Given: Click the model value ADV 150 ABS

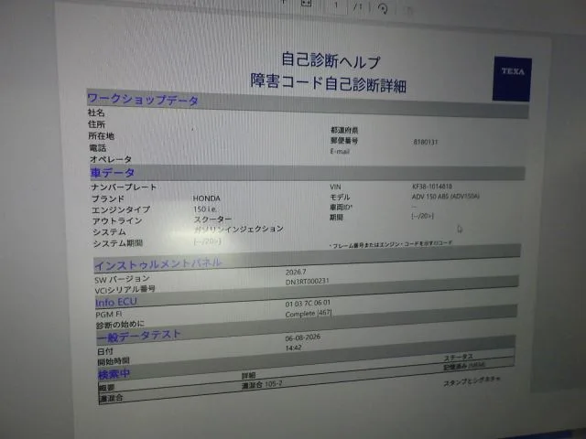Looking at the screenshot, I should [x=446, y=197].
